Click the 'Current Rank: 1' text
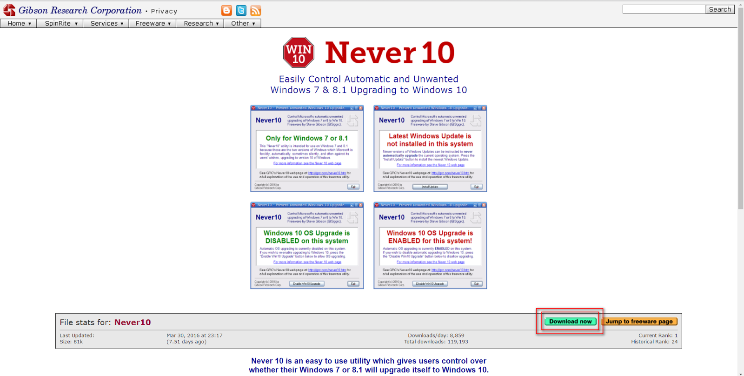This screenshot has height=376, width=744. point(658,336)
